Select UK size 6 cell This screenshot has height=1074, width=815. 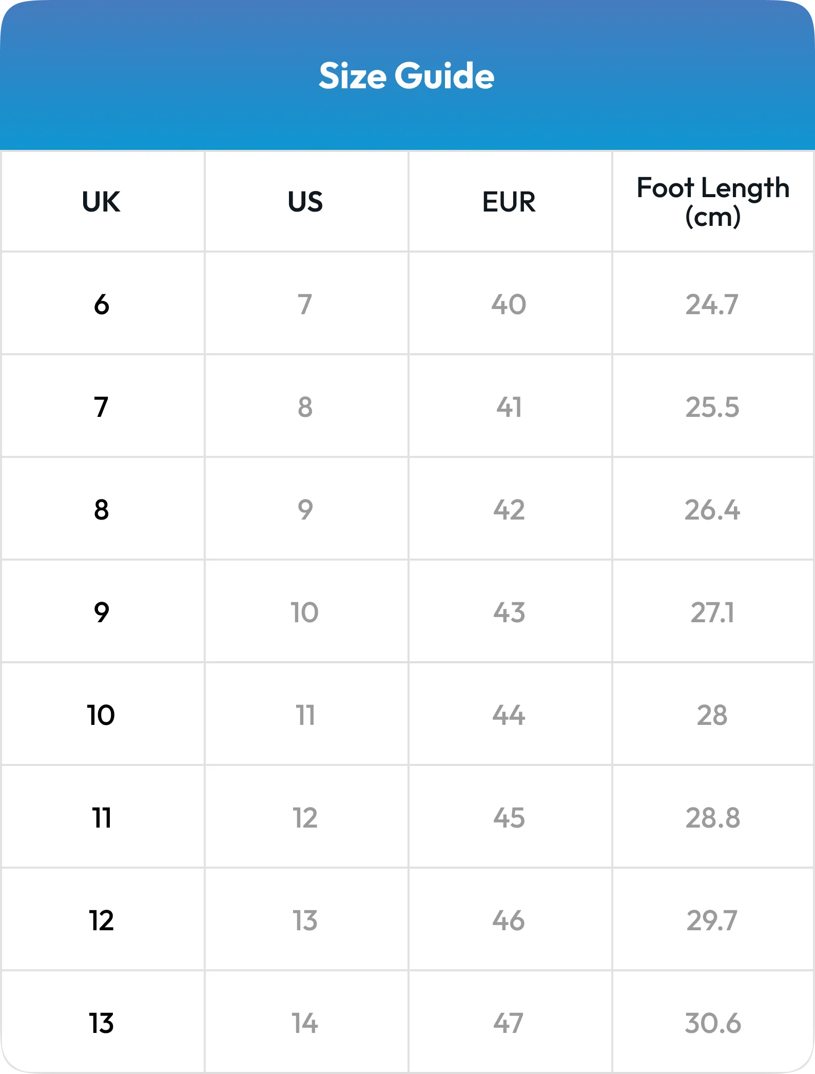pos(102,304)
